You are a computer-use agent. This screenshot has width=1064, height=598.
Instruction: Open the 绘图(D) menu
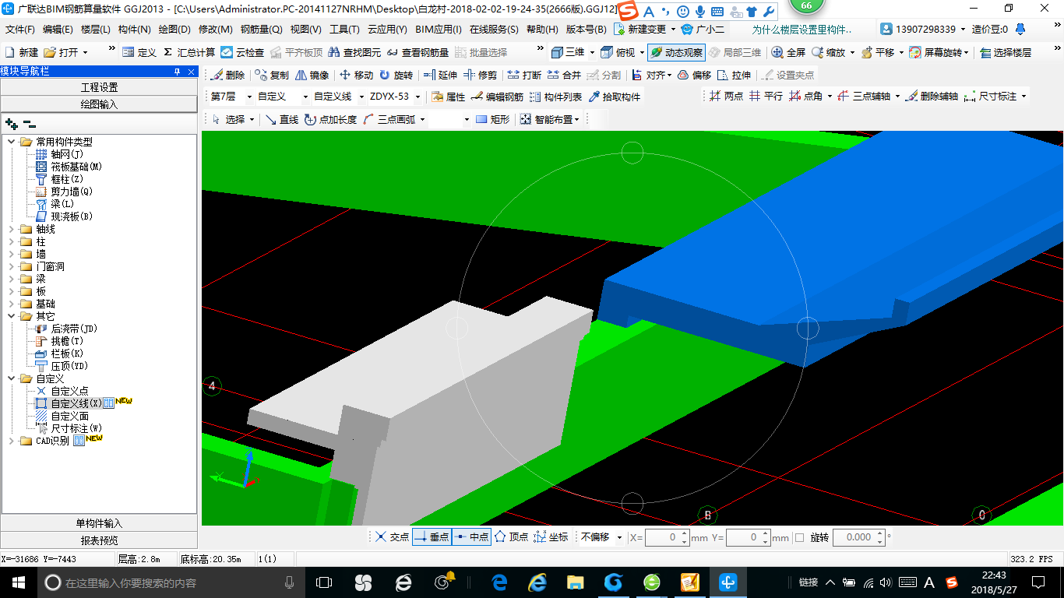coord(174,30)
